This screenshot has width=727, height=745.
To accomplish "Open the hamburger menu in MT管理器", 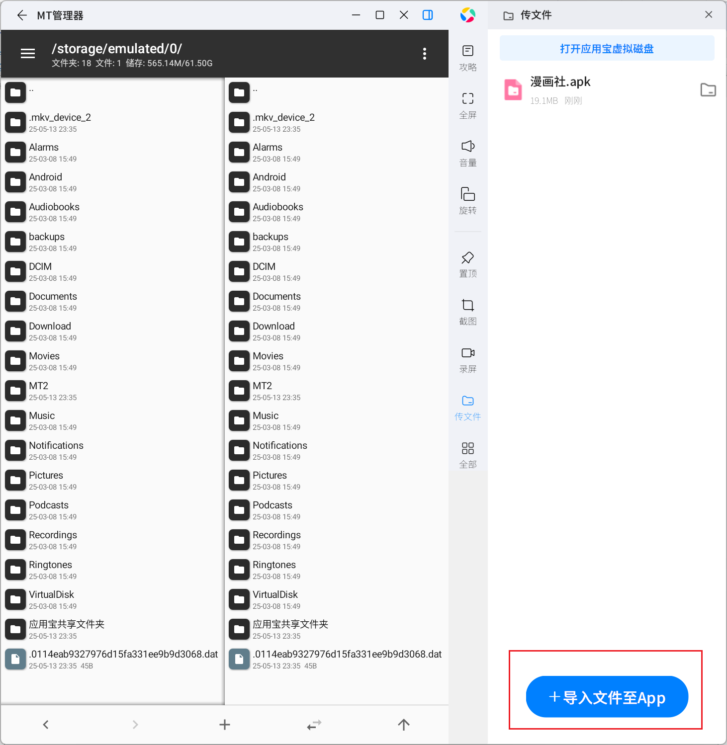I will (28, 54).
